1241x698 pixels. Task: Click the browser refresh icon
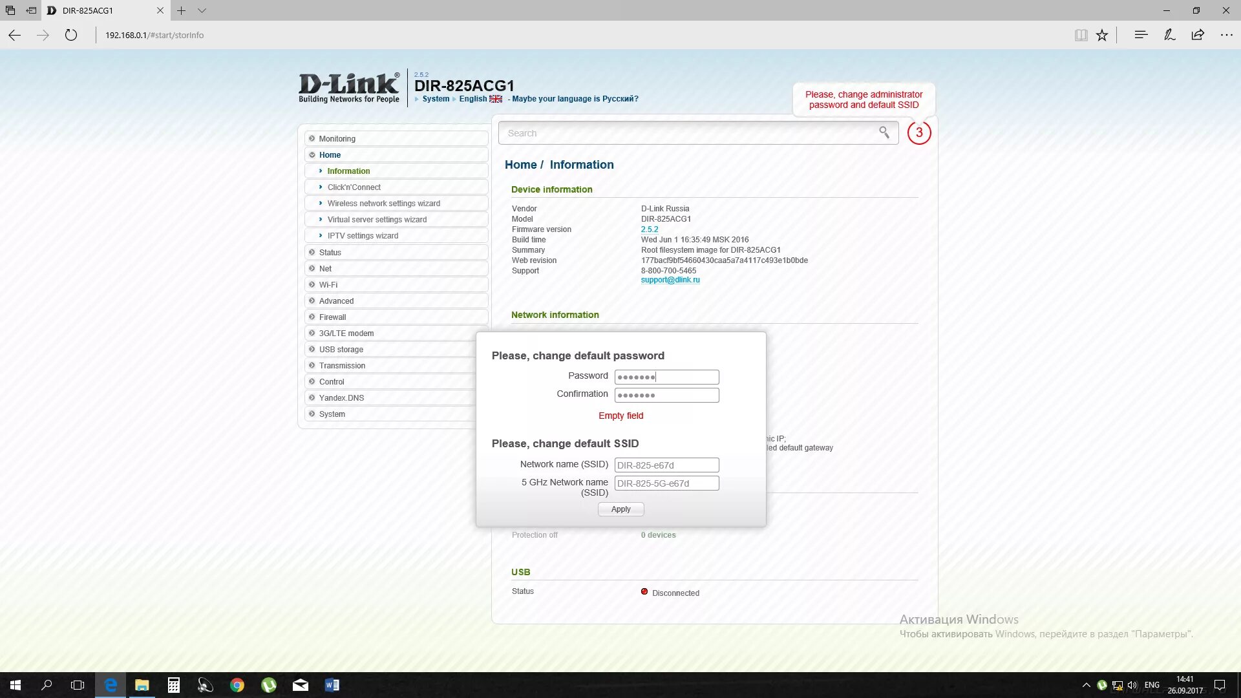[x=71, y=35]
